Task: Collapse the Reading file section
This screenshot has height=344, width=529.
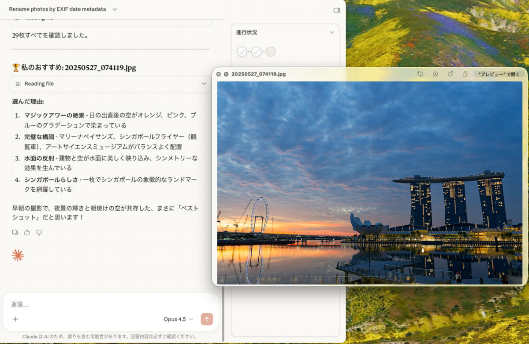Action: 203,84
